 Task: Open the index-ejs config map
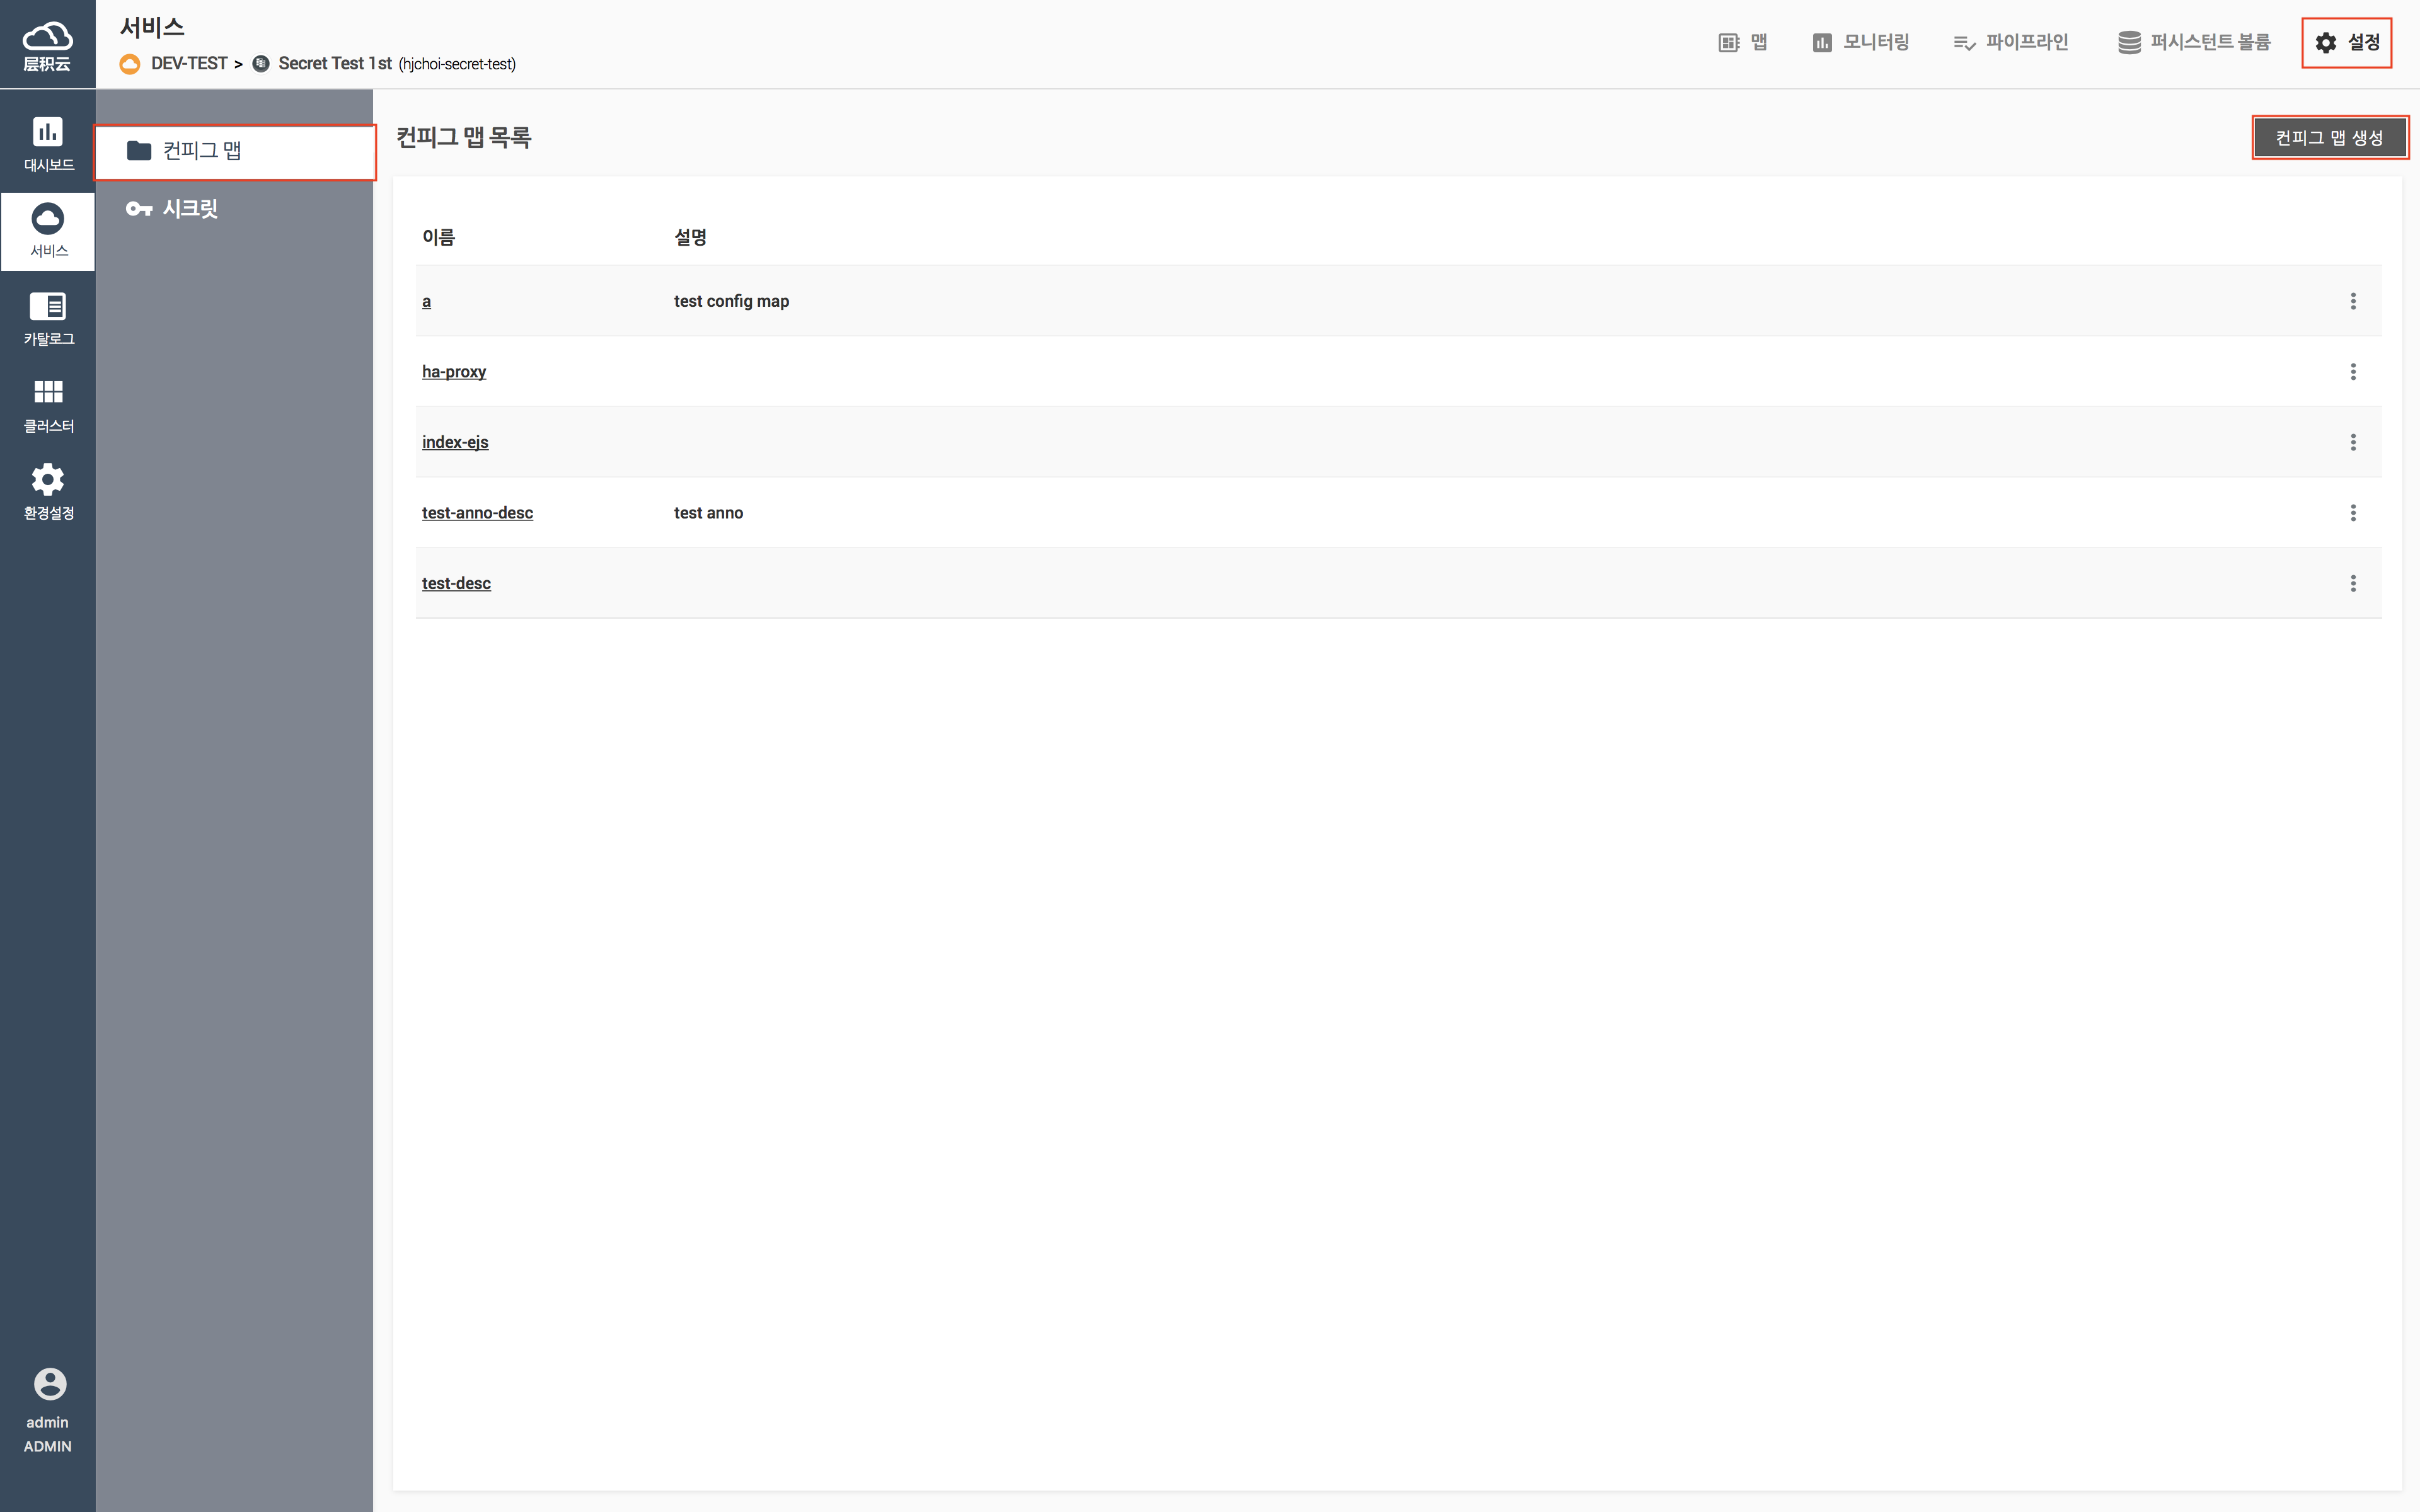point(455,442)
